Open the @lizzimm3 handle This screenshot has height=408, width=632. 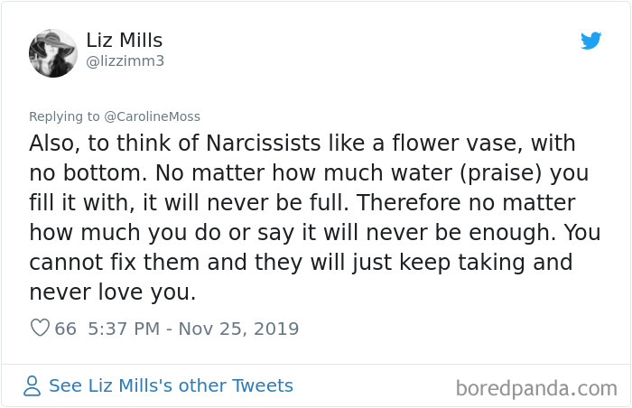[x=125, y=61]
